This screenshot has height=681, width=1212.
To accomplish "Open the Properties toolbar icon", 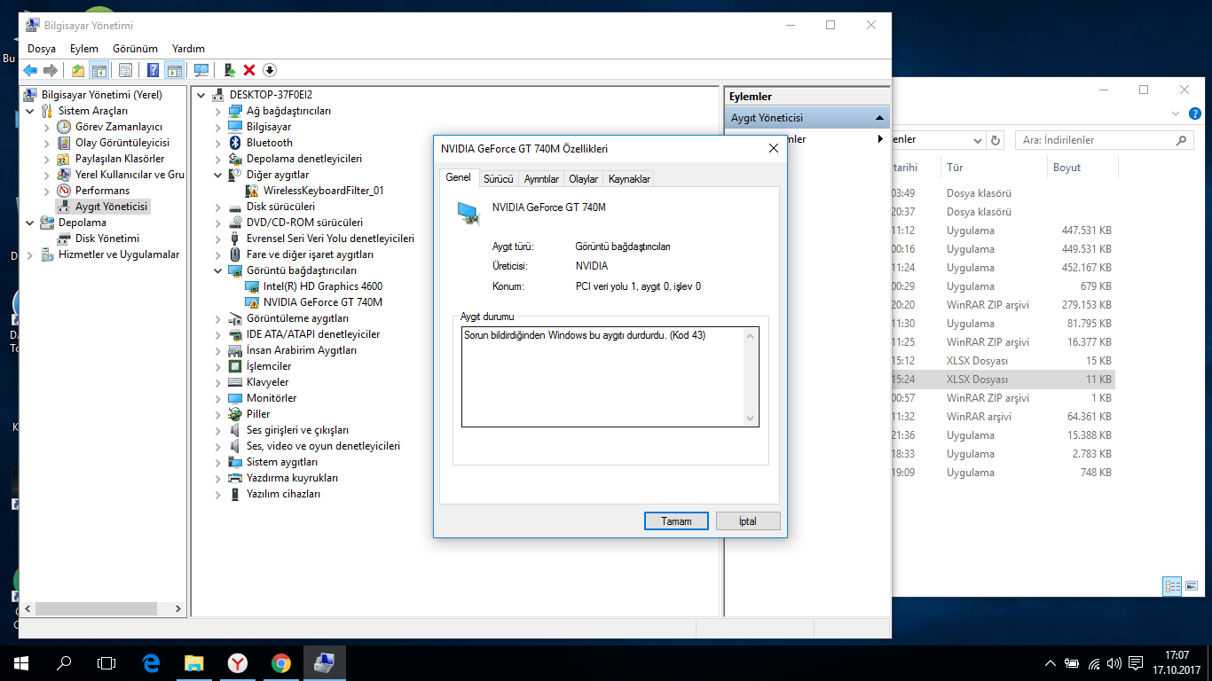I will coord(125,70).
